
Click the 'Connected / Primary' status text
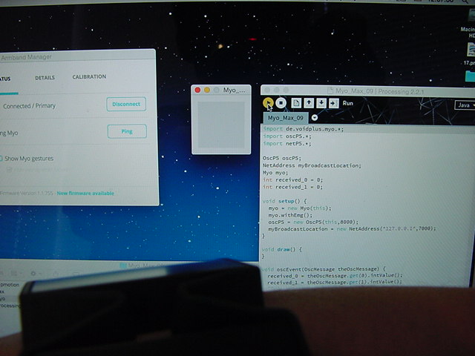[x=30, y=106]
